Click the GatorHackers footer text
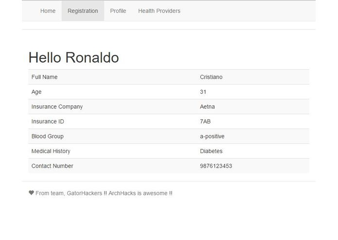 (104, 193)
